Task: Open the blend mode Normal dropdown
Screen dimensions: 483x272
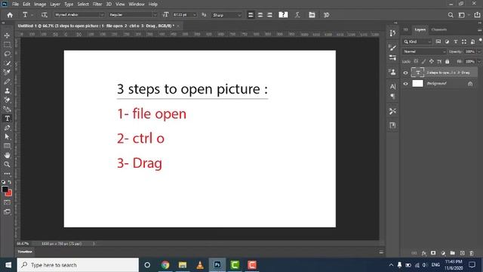Action: [424, 52]
